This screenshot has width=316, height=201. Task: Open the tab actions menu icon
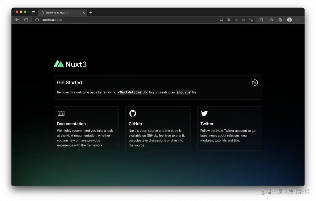tap(34, 12)
